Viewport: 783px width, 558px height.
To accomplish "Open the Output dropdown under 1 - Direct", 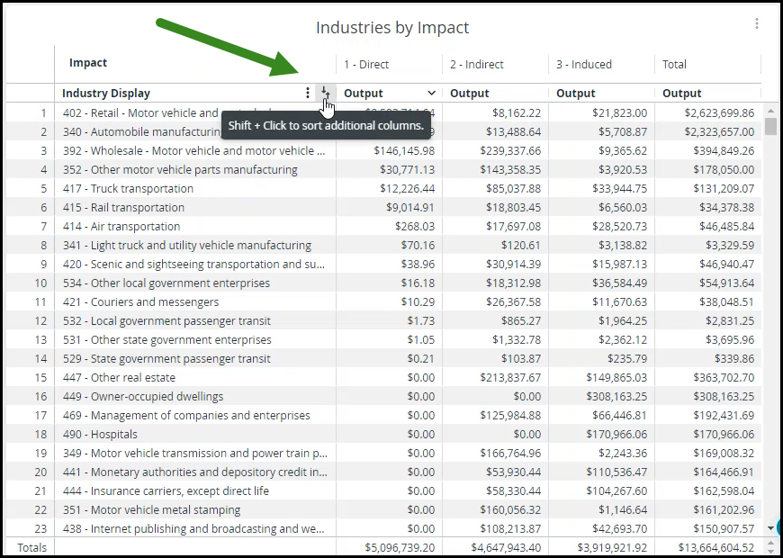I will tap(430, 93).
